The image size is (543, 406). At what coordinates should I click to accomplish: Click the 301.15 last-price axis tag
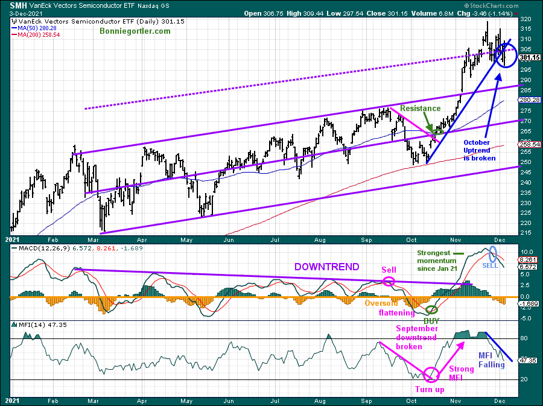530,57
